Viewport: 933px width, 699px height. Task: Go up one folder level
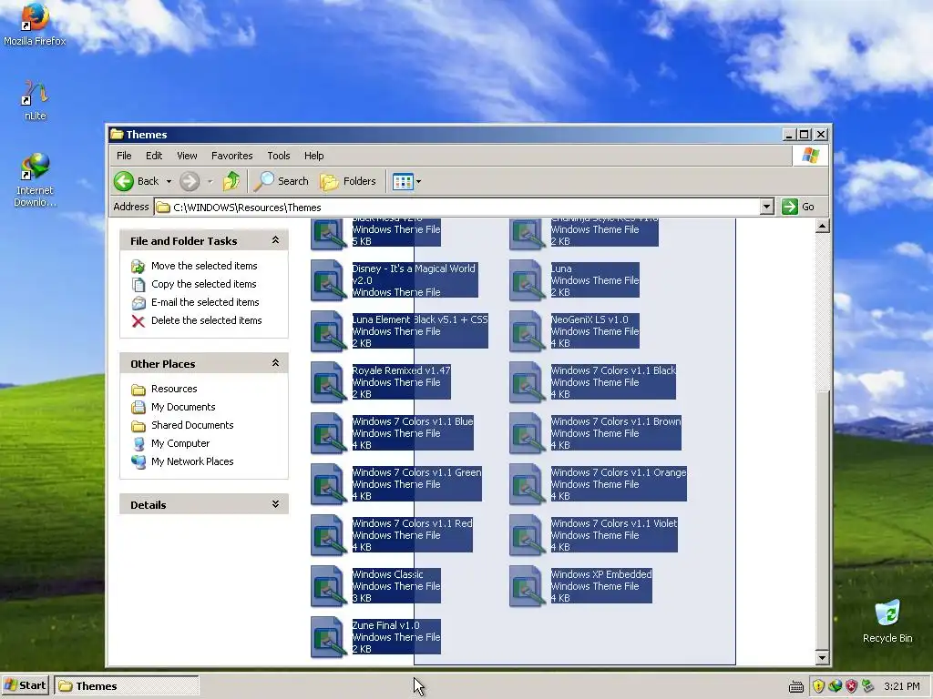click(x=231, y=181)
